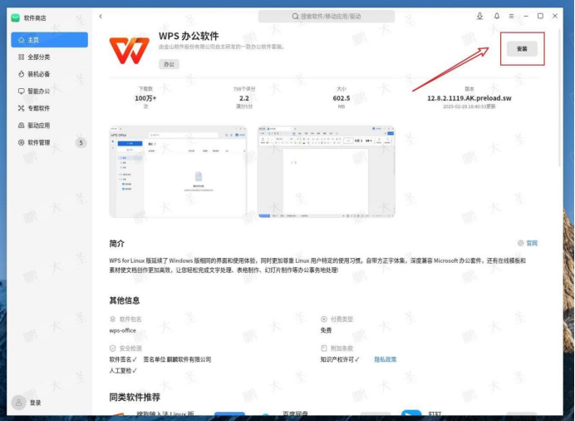Viewport: 575px width, 421px height.
Task: Click the 602.5 size value
Action: click(x=341, y=98)
